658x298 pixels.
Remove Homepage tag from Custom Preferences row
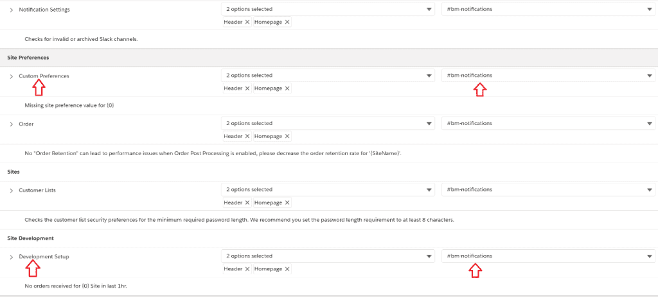pyautogui.click(x=287, y=88)
